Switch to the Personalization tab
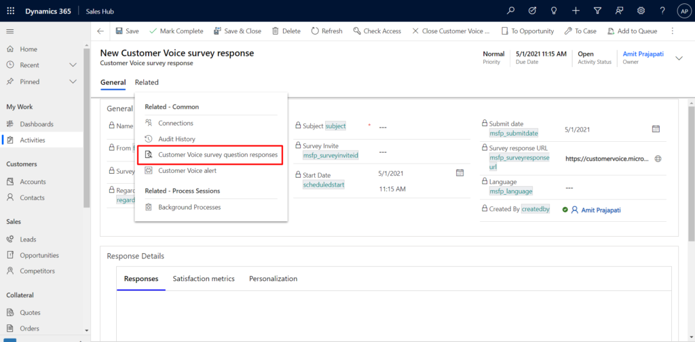The image size is (695, 342). pos(273,279)
